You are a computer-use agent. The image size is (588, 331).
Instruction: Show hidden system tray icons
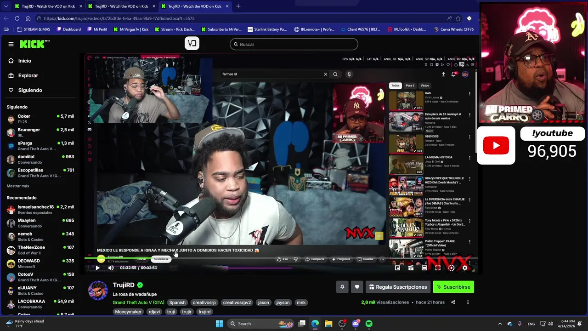tap(500, 324)
